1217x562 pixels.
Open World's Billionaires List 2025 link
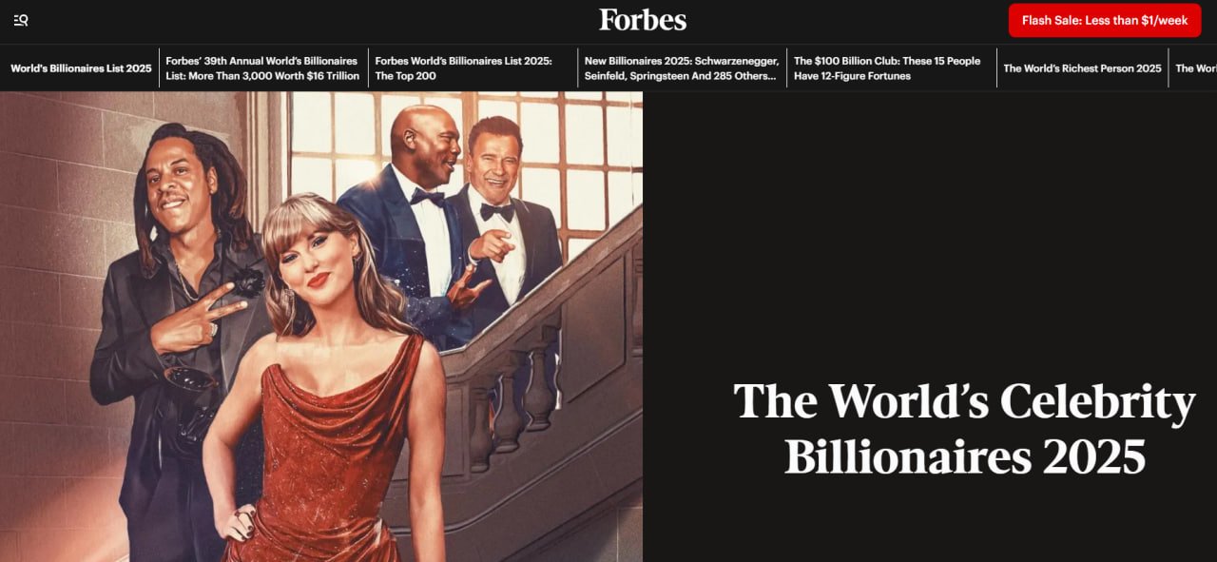point(81,68)
